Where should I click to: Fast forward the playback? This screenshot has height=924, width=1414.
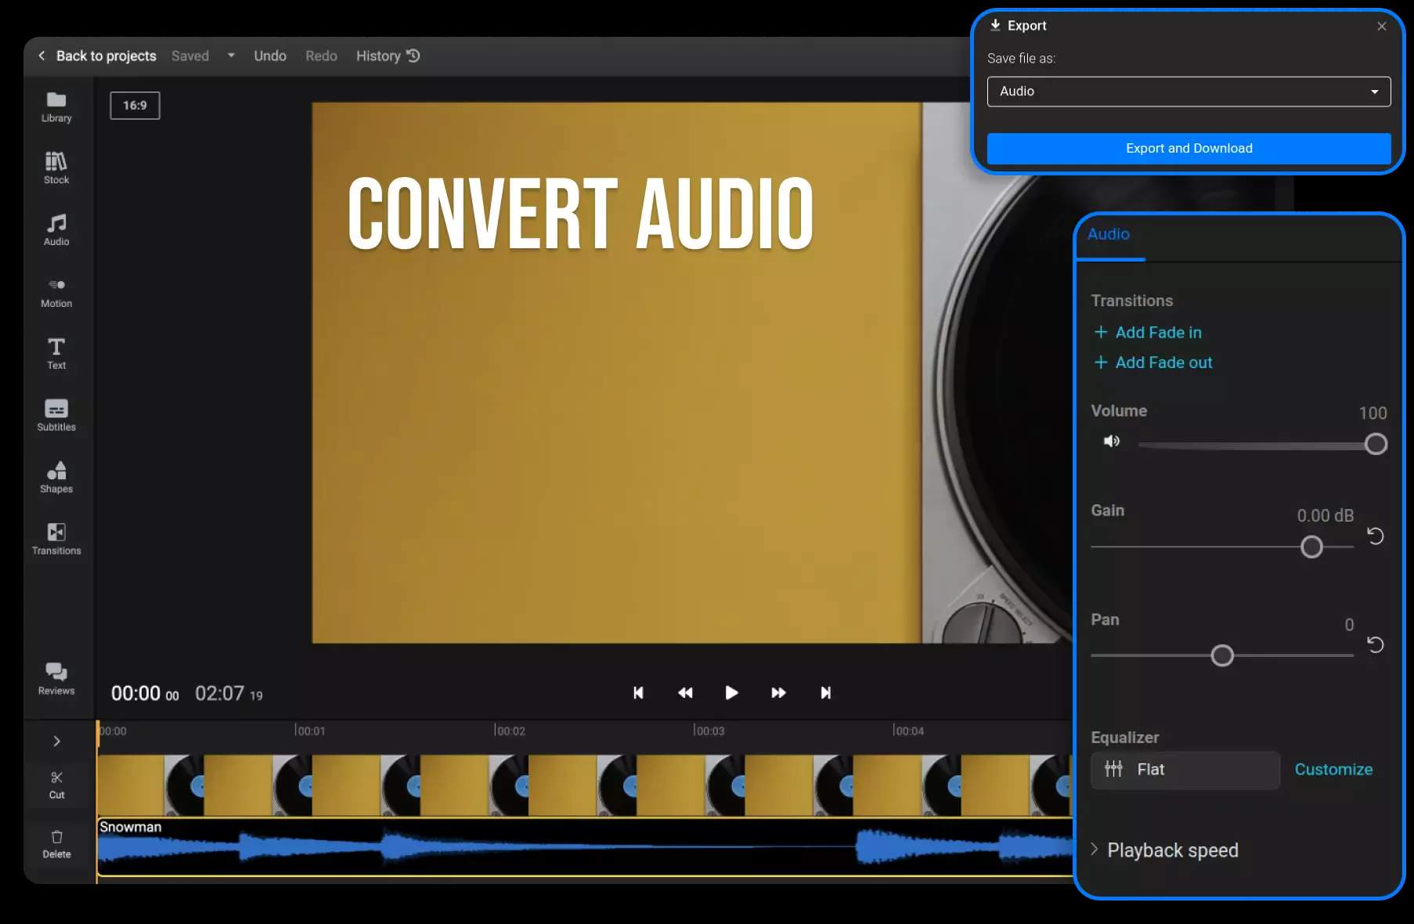(778, 693)
